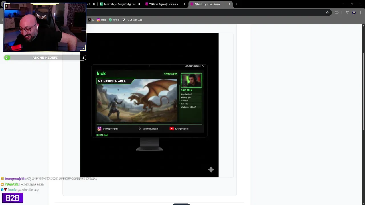Close the partially visible first browser tab
The image size is (365, 205).
point(94,4)
